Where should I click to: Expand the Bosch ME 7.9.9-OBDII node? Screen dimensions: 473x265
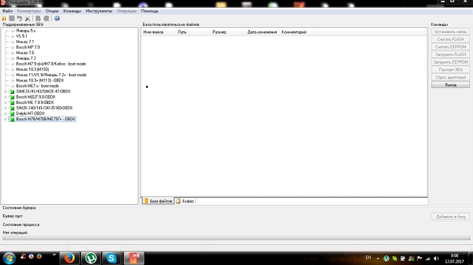click(x=6, y=103)
